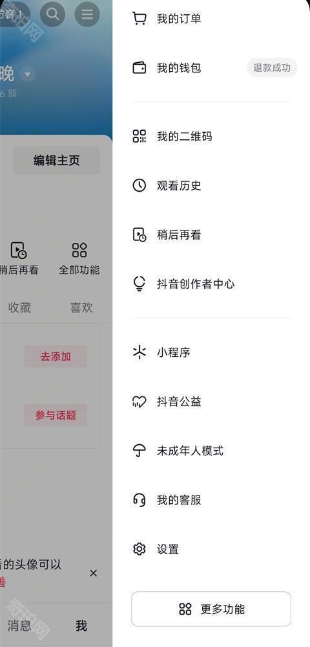Tap the clock icon for 观看历史
The image size is (310, 647).
pyautogui.click(x=139, y=185)
